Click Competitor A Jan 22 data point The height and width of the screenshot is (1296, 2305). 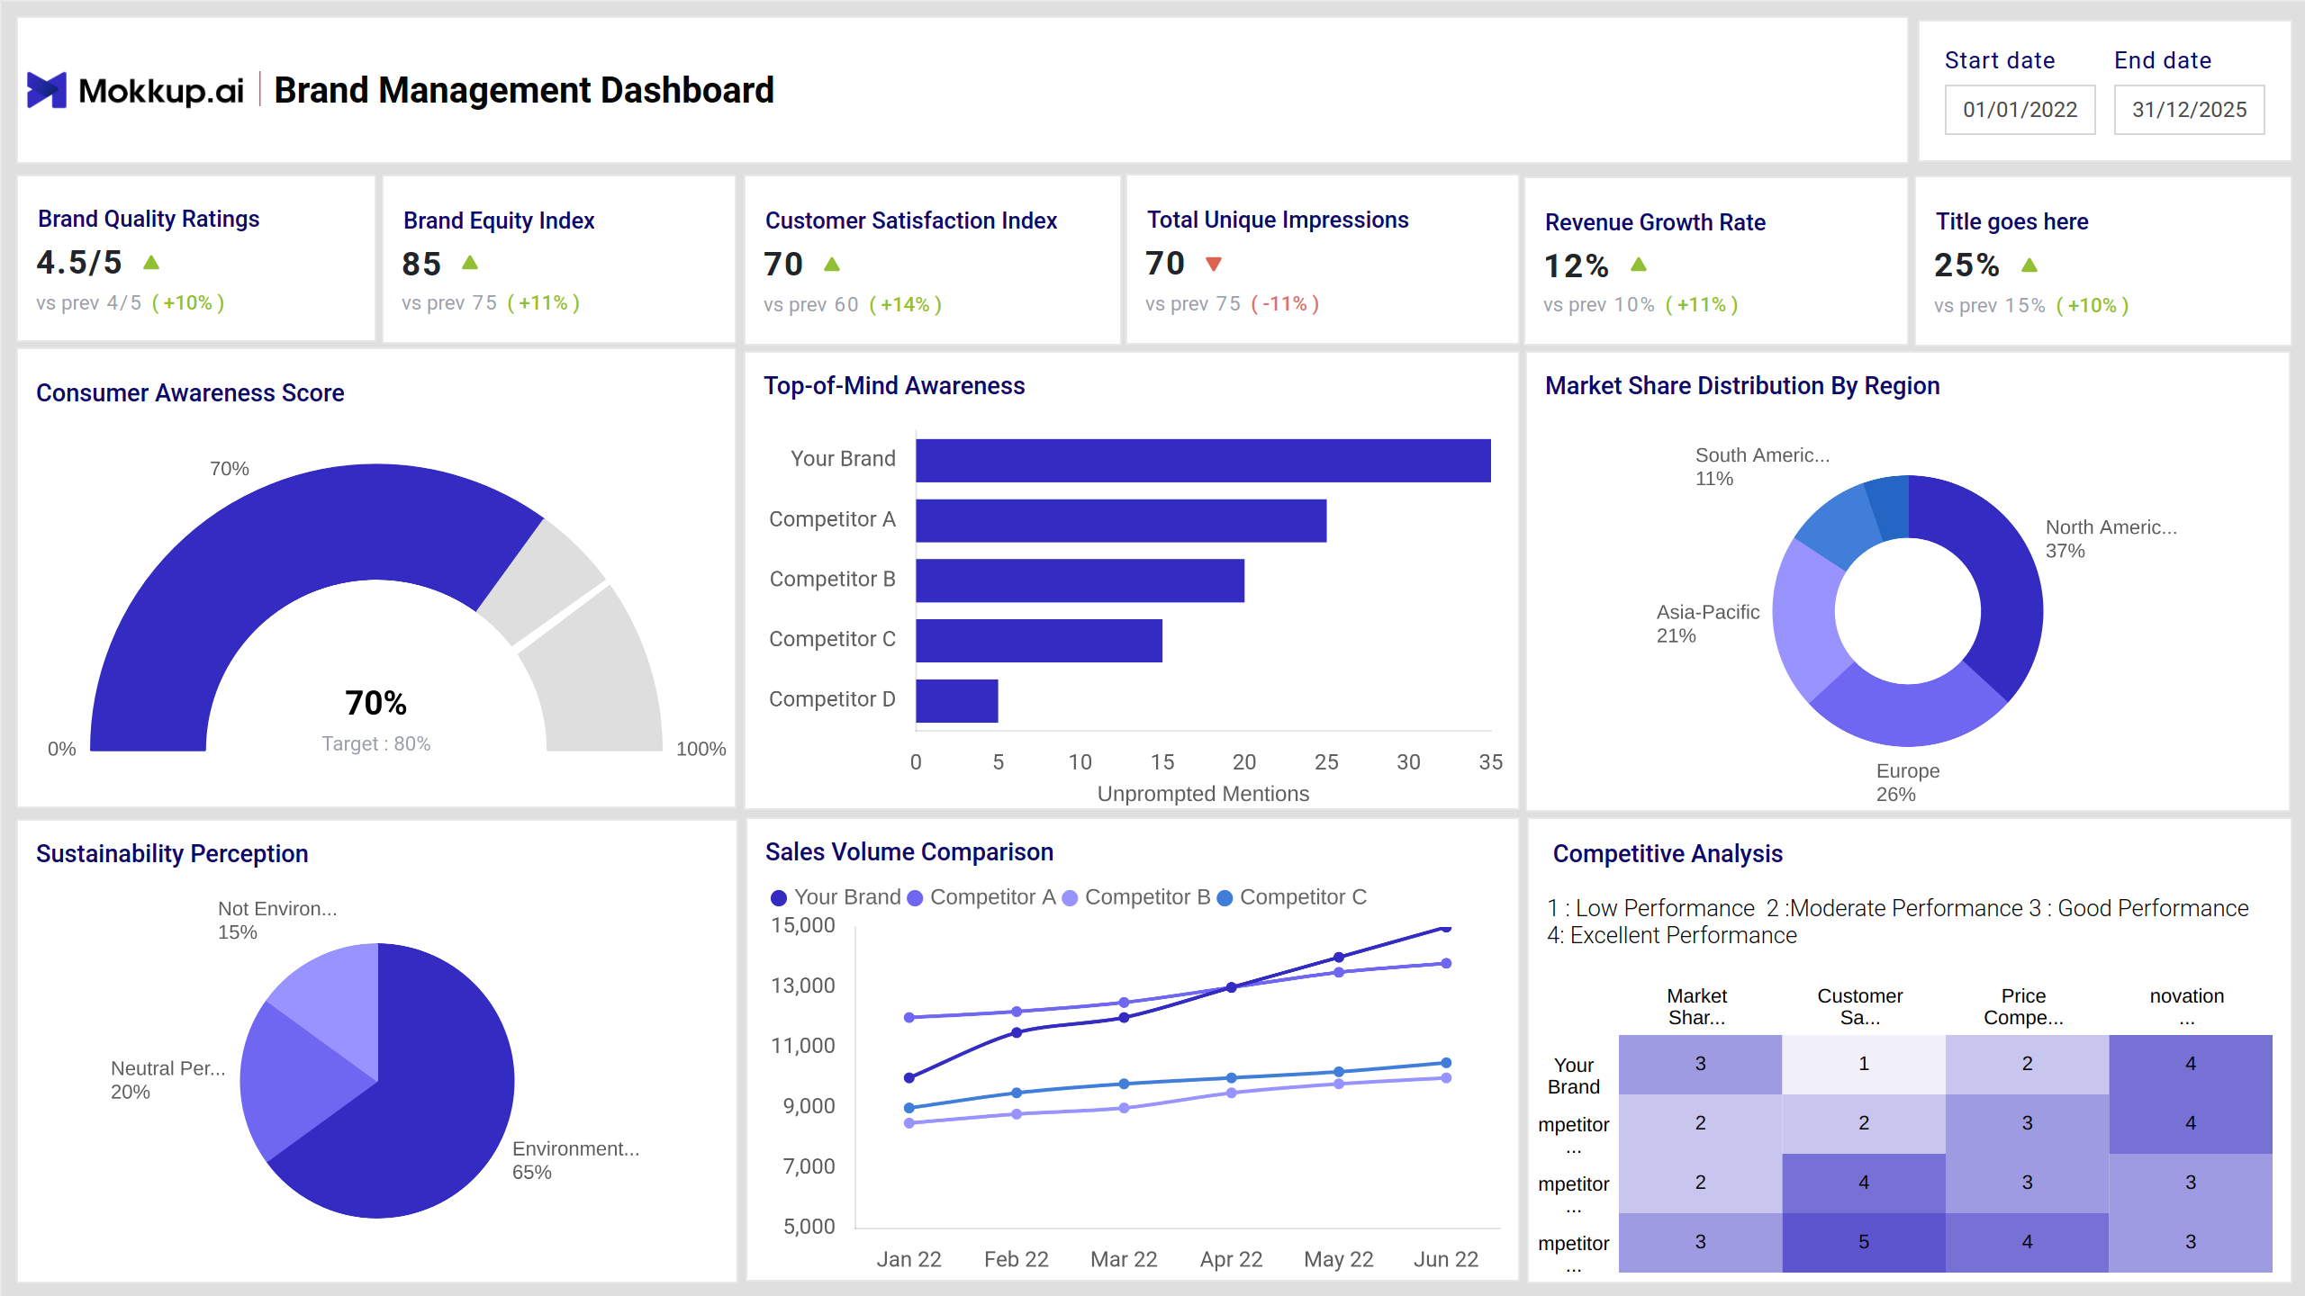(909, 1017)
